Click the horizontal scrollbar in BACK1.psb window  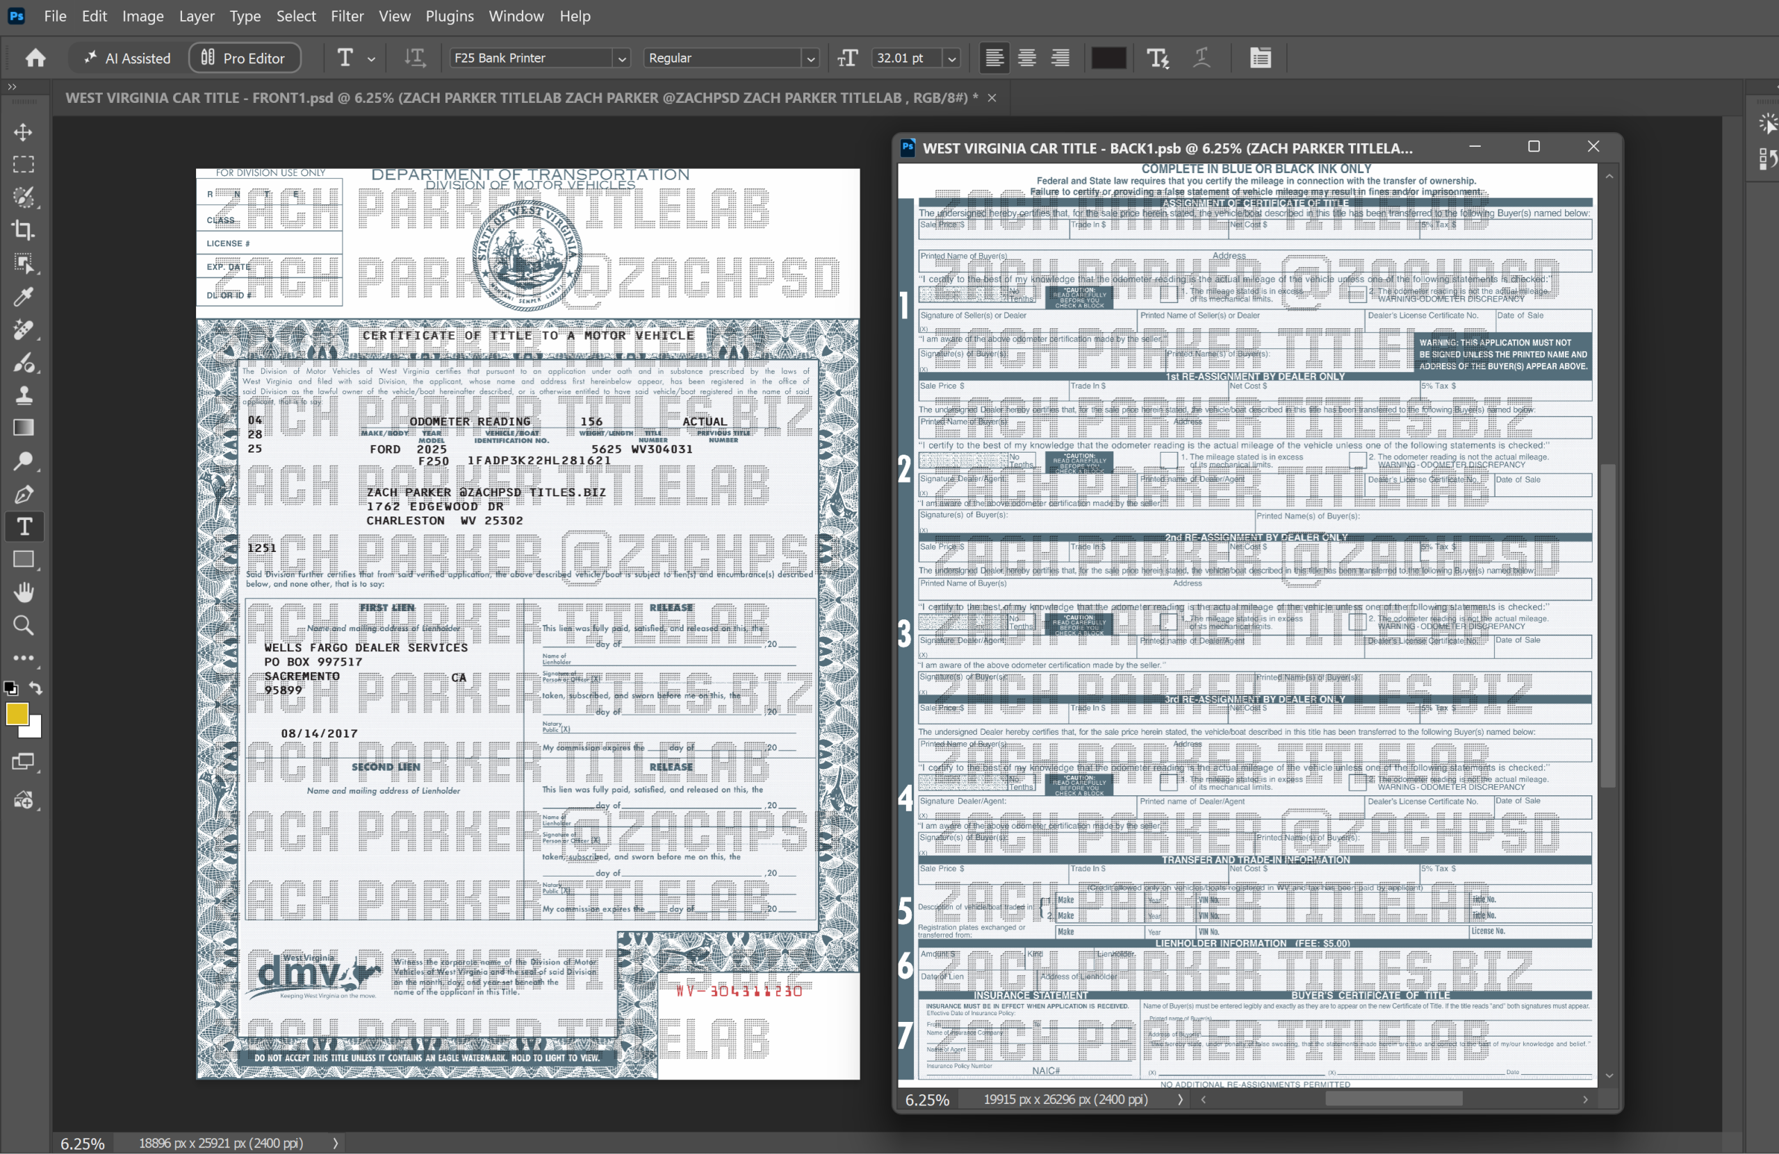pos(1393,1099)
